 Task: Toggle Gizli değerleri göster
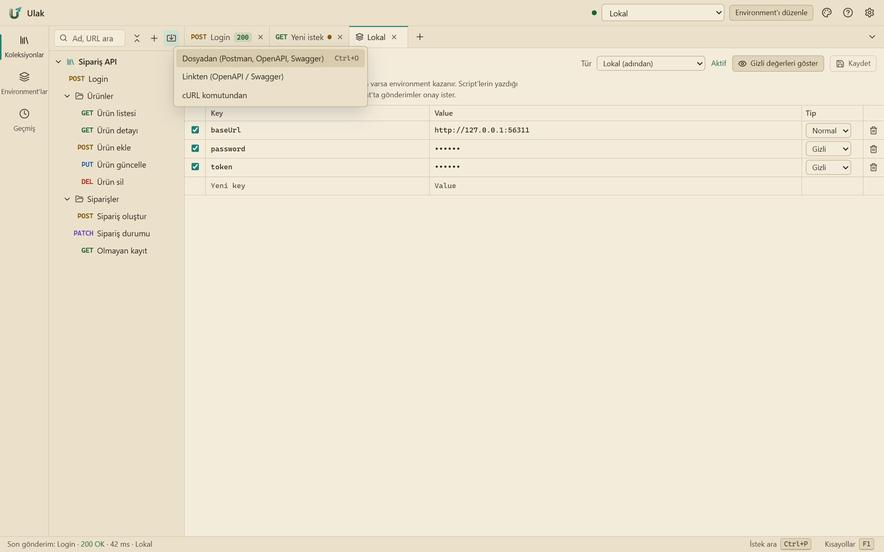[x=778, y=63]
